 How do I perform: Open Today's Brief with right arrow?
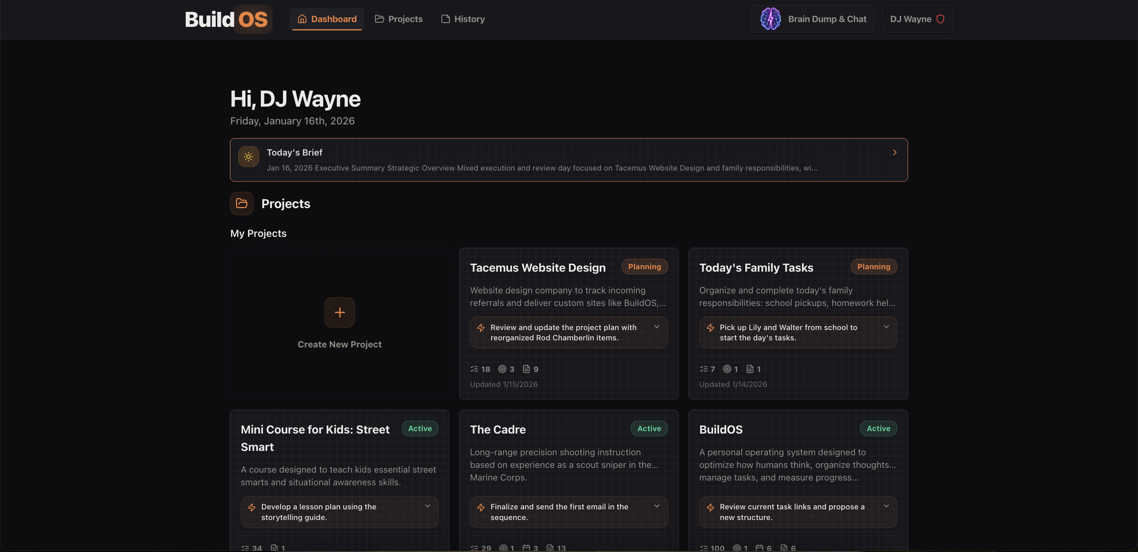(x=895, y=152)
